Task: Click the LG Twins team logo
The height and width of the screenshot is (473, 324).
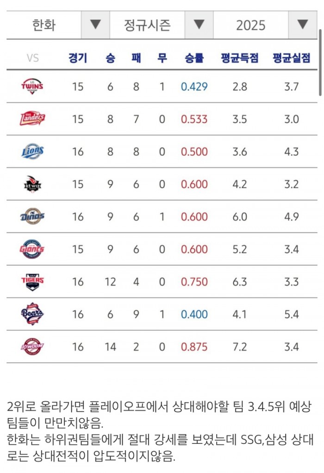Action: click(x=32, y=87)
